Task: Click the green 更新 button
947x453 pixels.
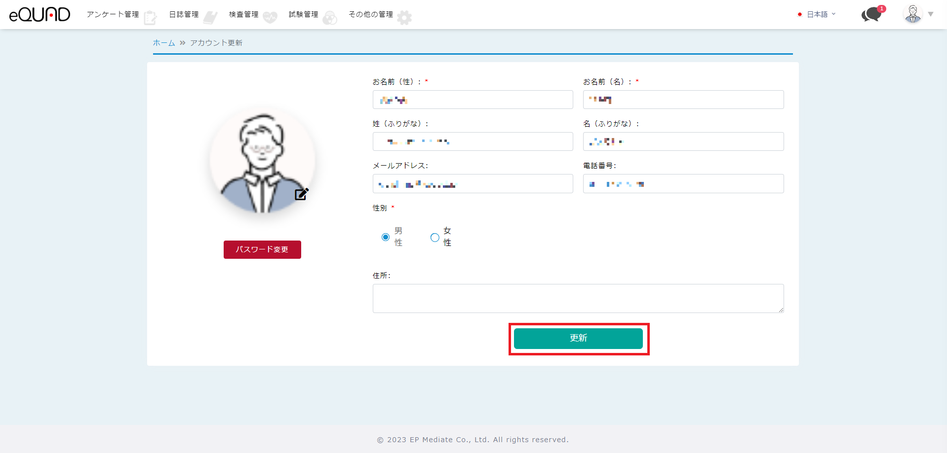Action: [578, 338]
